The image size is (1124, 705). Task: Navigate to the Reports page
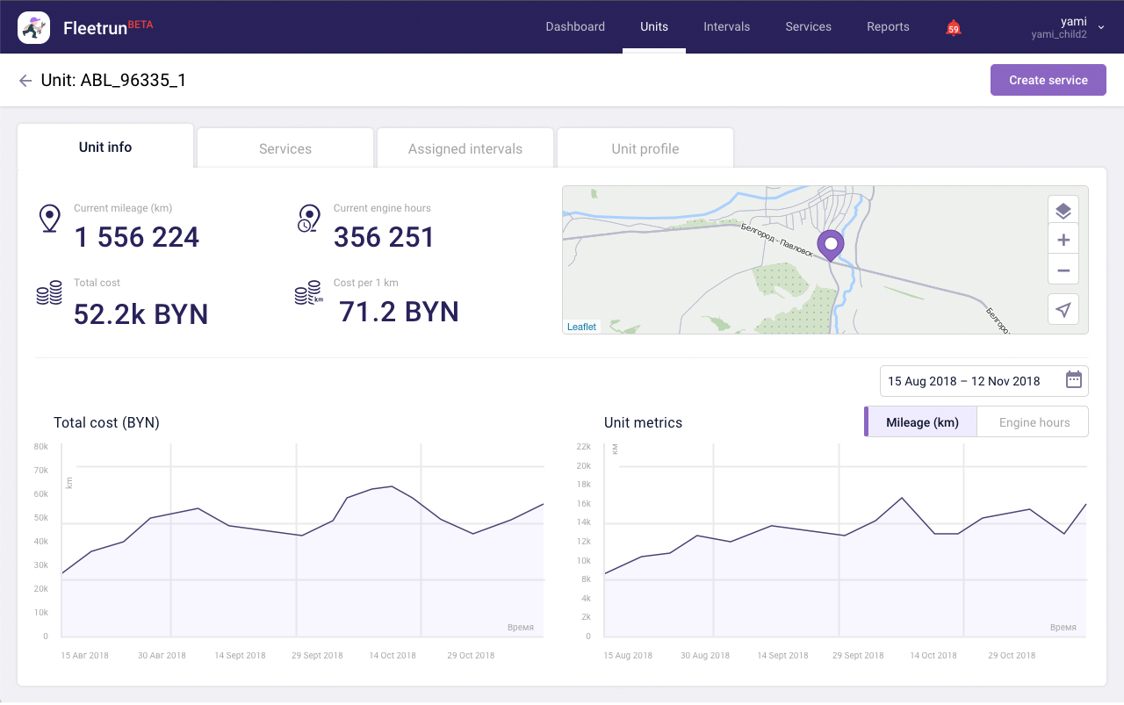[888, 26]
